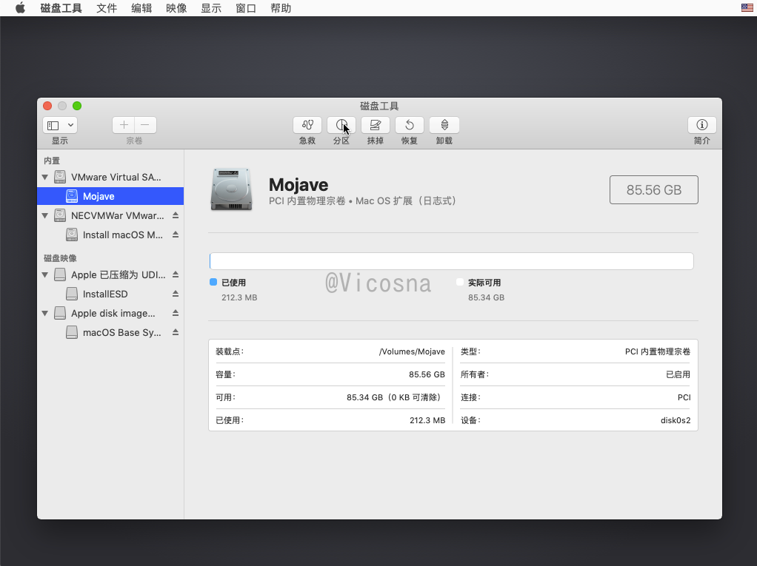
Task: Eject the Install macOS M... volume
Action: 176,235
